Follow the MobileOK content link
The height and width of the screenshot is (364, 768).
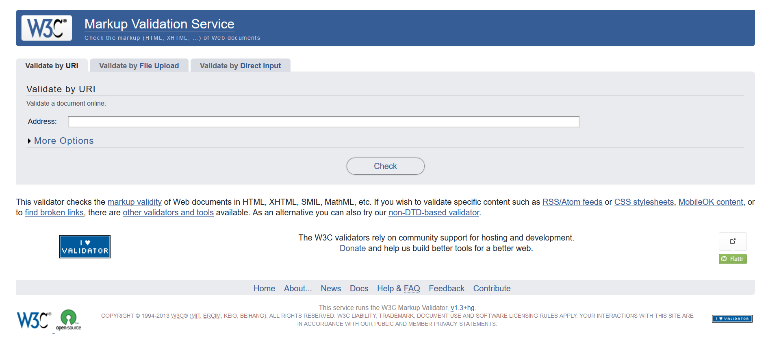coord(711,202)
